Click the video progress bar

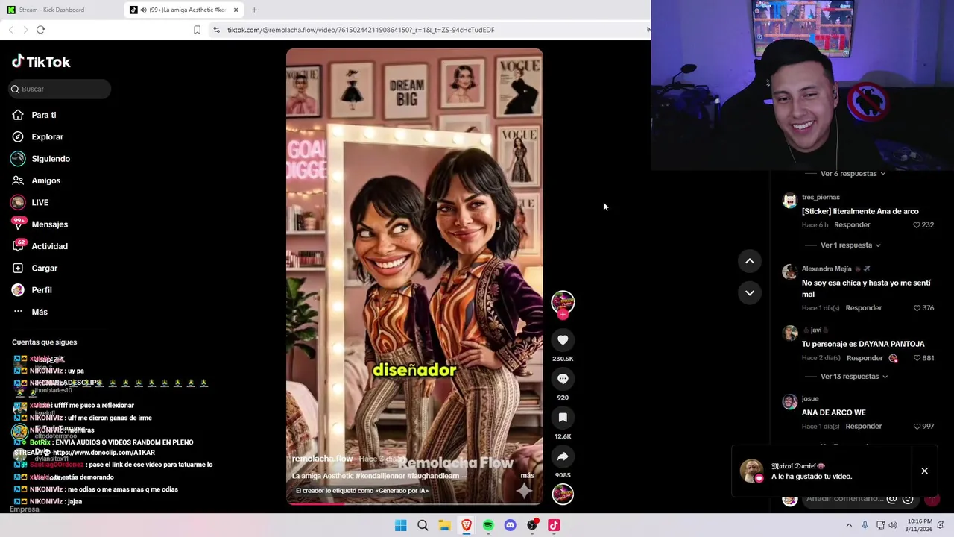(414, 503)
